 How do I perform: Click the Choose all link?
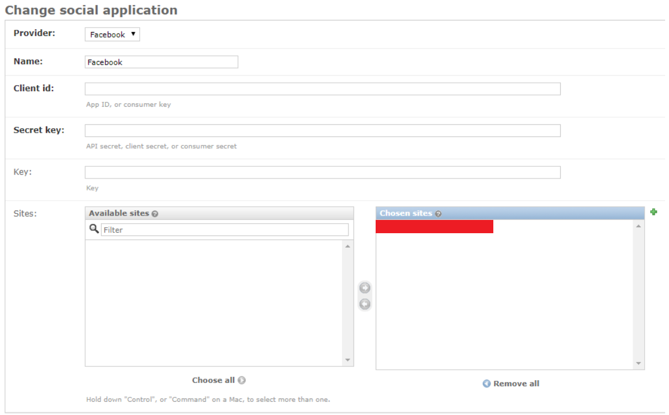219,380
